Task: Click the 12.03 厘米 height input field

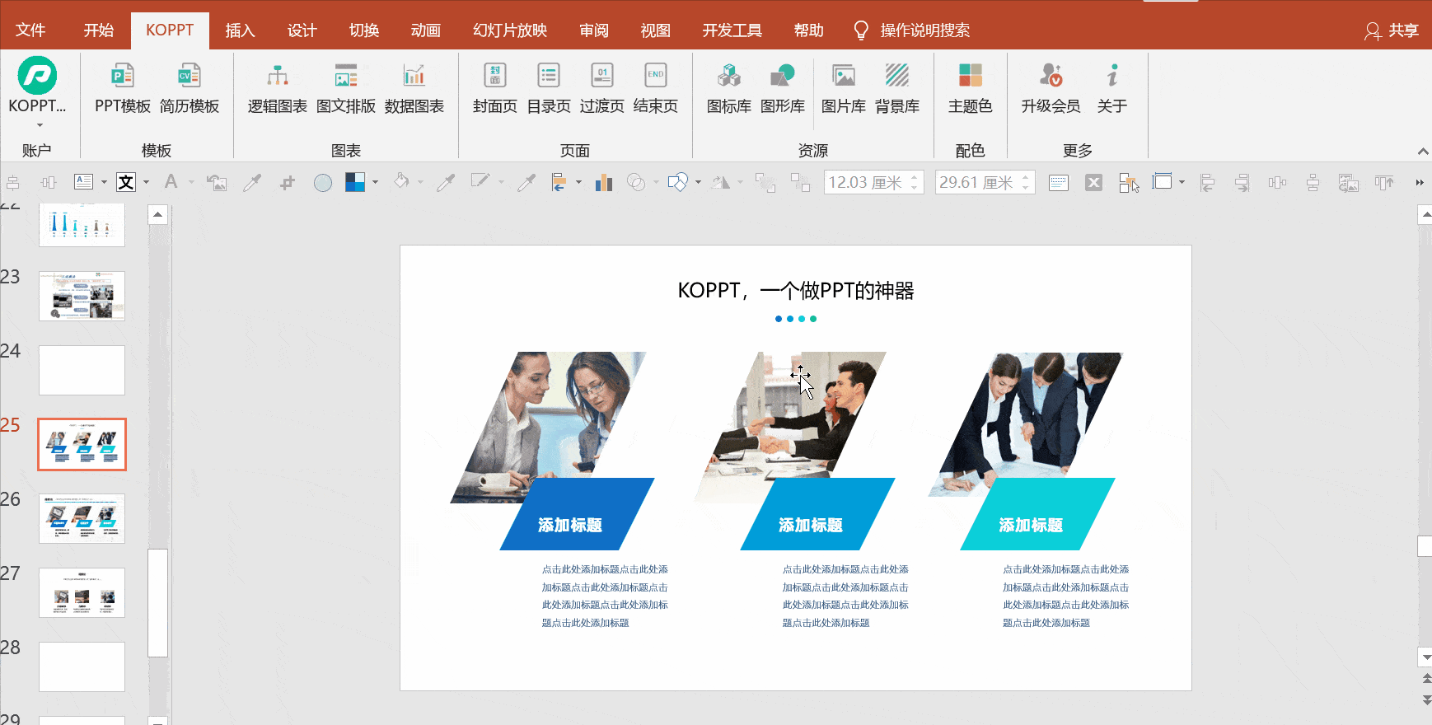Action: click(x=865, y=182)
